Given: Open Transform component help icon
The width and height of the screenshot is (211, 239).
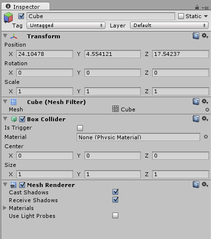Looking at the screenshot, I should pyautogui.click(x=196, y=36).
